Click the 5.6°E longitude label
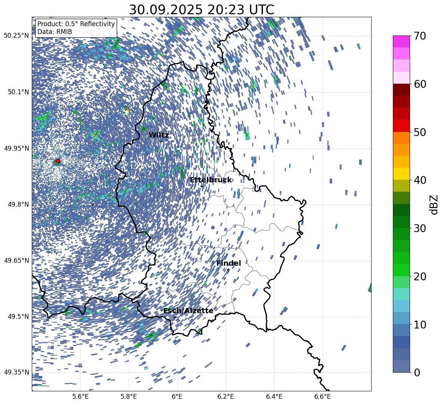 click(x=80, y=397)
